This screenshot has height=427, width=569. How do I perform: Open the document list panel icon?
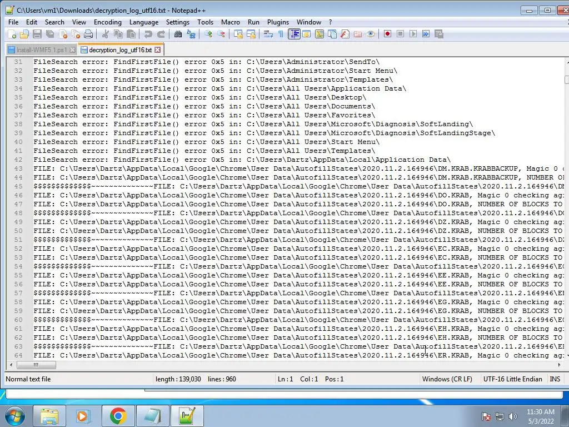(x=332, y=34)
